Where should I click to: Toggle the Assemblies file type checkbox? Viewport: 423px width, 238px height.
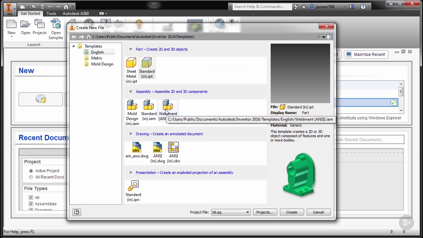tap(31, 204)
